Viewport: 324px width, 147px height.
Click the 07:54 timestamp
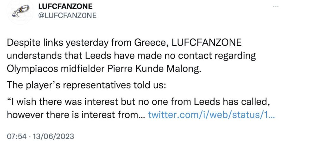(17, 136)
